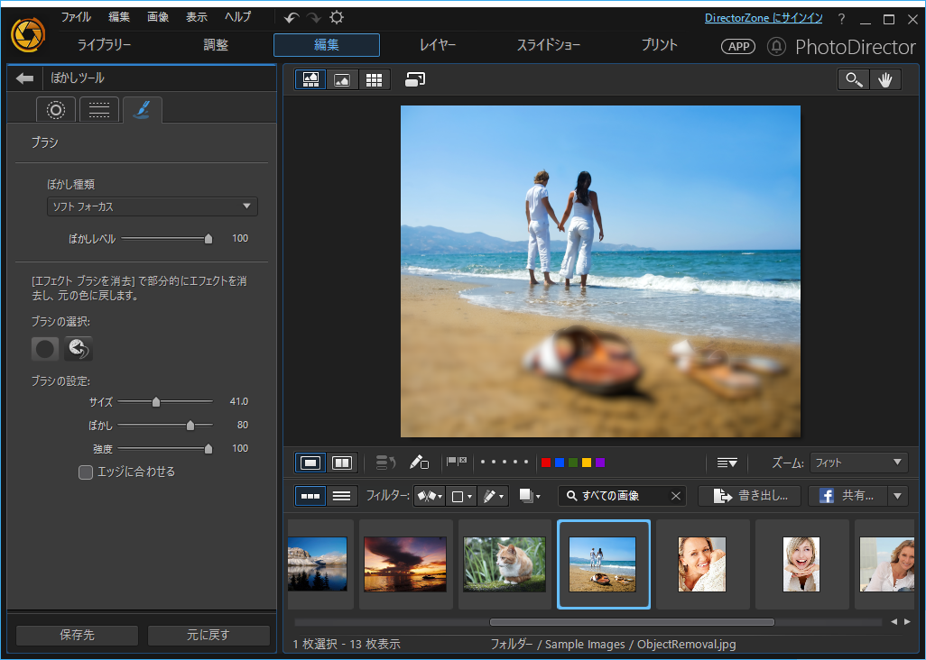Open the secondary display mirror icon

415,79
